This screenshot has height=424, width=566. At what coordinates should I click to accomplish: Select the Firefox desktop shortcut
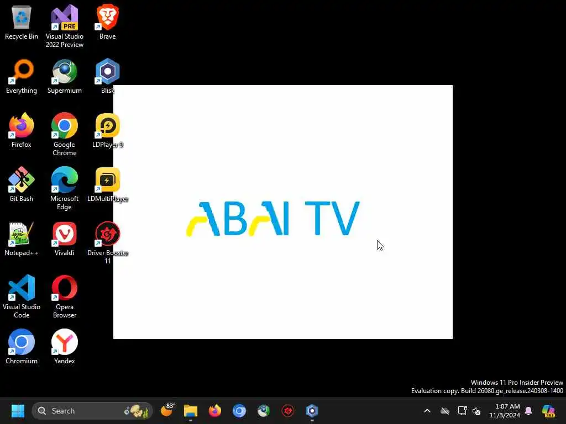pos(22,130)
